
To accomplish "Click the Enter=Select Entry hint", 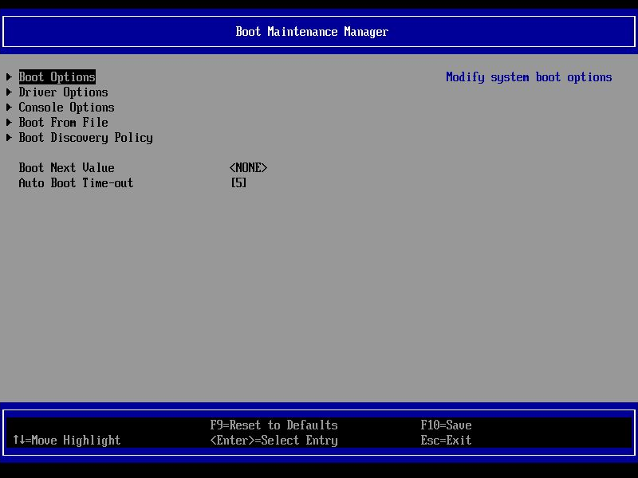I will [274, 440].
